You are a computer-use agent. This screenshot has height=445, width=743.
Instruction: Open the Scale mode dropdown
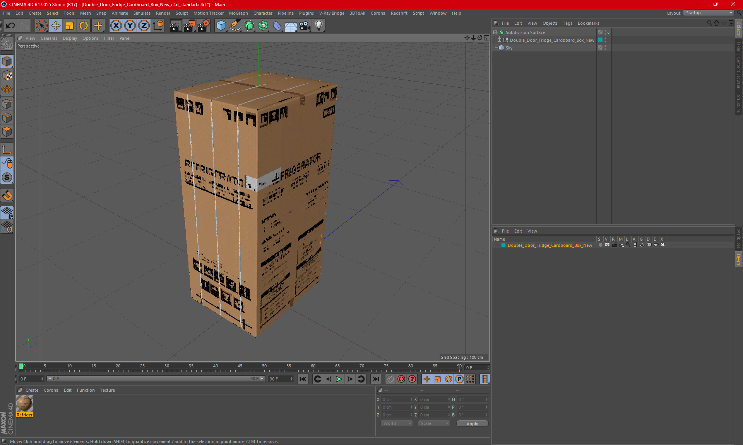434,423
